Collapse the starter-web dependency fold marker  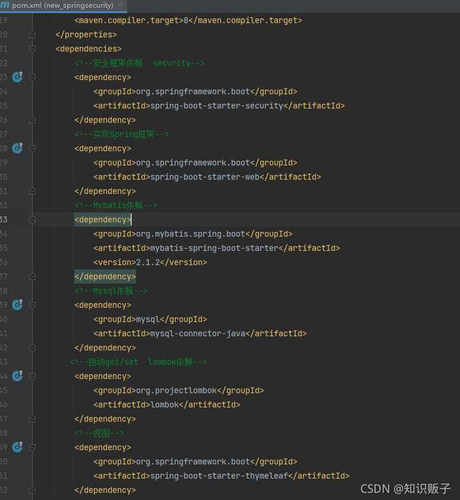[32, 148]
